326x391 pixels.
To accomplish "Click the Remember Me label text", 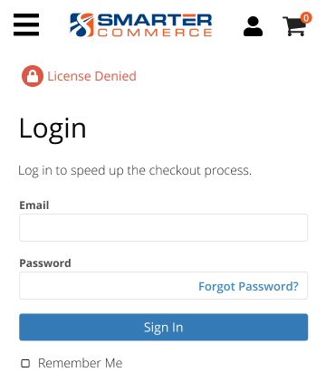I will click(x=81, y=363).
